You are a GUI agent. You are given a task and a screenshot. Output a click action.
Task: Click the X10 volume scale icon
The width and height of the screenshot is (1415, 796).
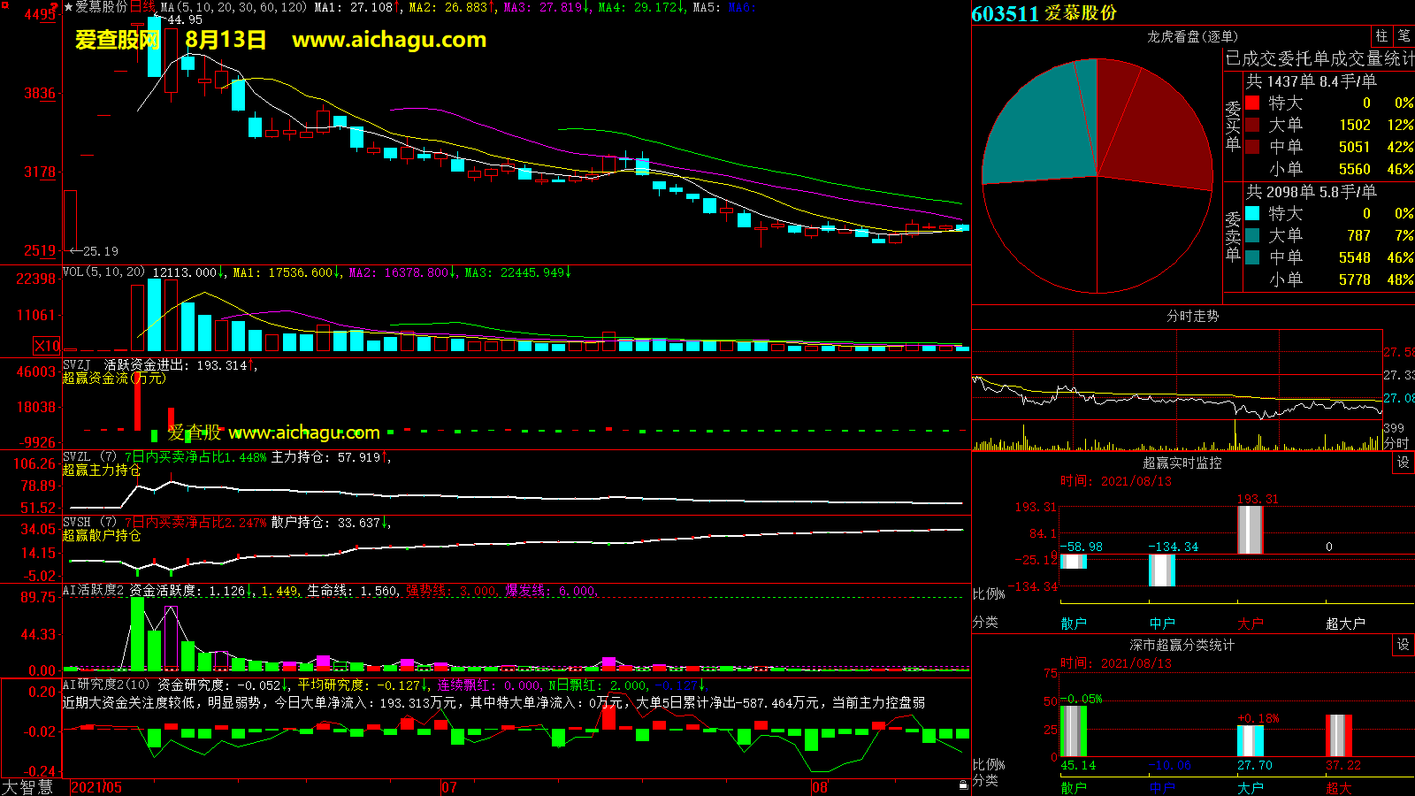click(47, 346)
